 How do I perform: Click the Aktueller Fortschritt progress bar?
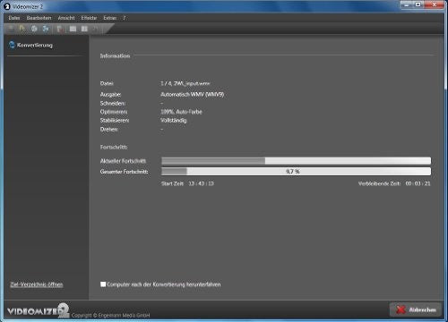click(x=296, y=161)
